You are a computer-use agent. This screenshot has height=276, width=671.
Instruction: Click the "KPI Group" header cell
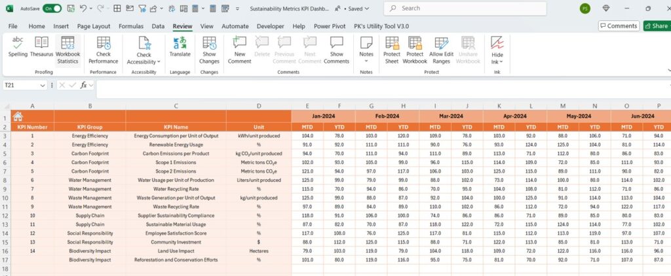click(x=90, y=127)
